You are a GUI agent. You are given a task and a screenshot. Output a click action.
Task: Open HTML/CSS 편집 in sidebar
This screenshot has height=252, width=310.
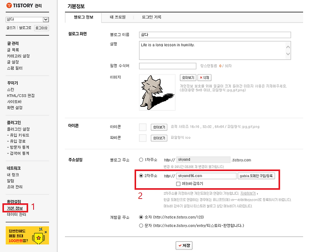[x=21, y=96]
